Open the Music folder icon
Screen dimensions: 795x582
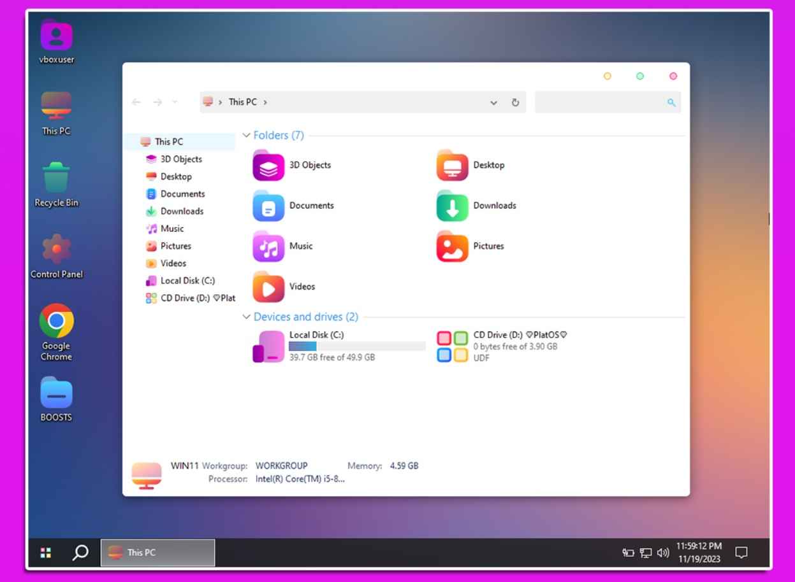point(268,246)
